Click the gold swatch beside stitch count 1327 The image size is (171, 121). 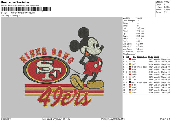pos(130,64)
